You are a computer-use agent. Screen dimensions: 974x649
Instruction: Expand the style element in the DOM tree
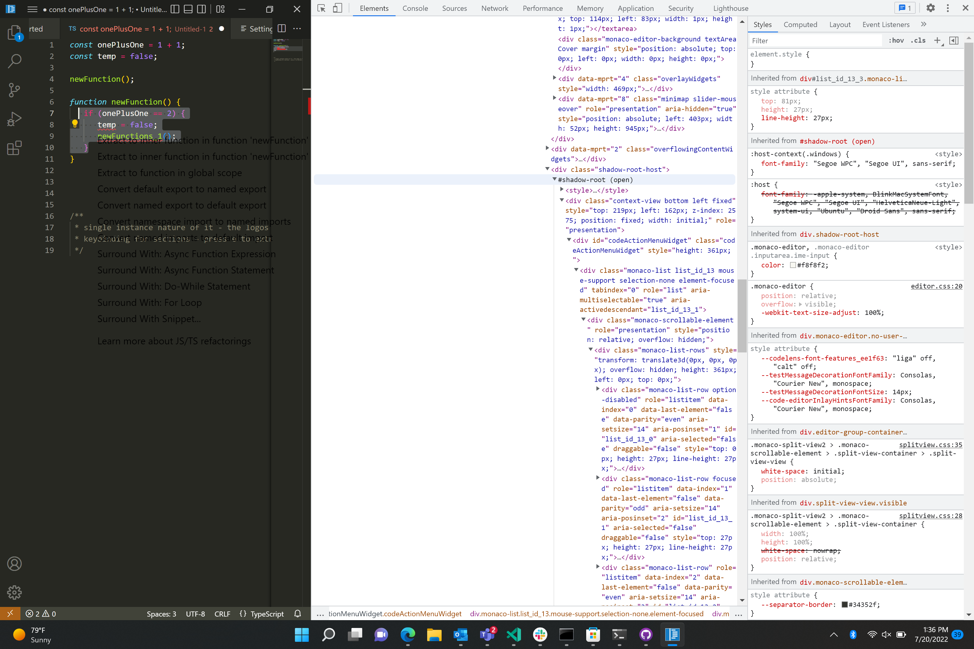562,190
